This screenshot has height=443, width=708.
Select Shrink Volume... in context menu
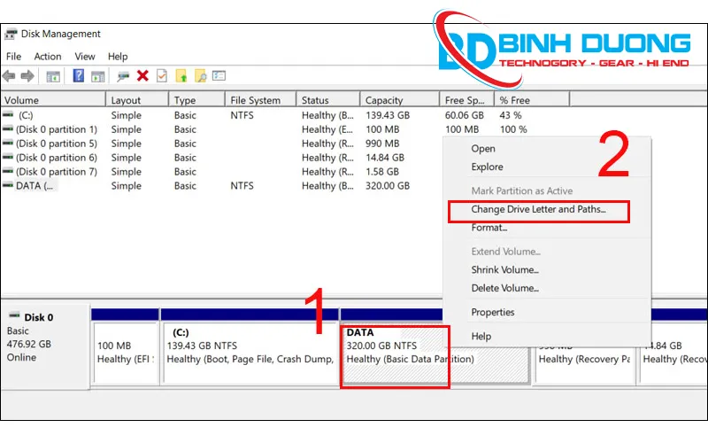click(505, 270)
